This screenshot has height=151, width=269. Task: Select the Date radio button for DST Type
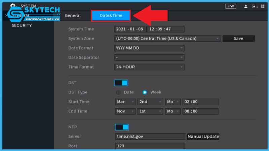coord(118,92)
